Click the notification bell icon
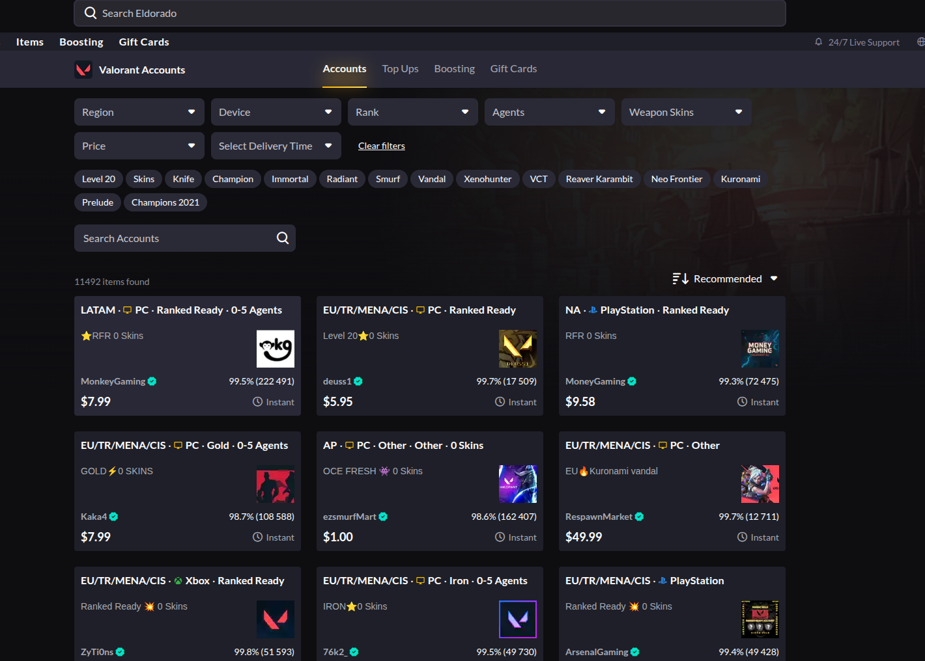925x661 pixels. coord(818,42)
